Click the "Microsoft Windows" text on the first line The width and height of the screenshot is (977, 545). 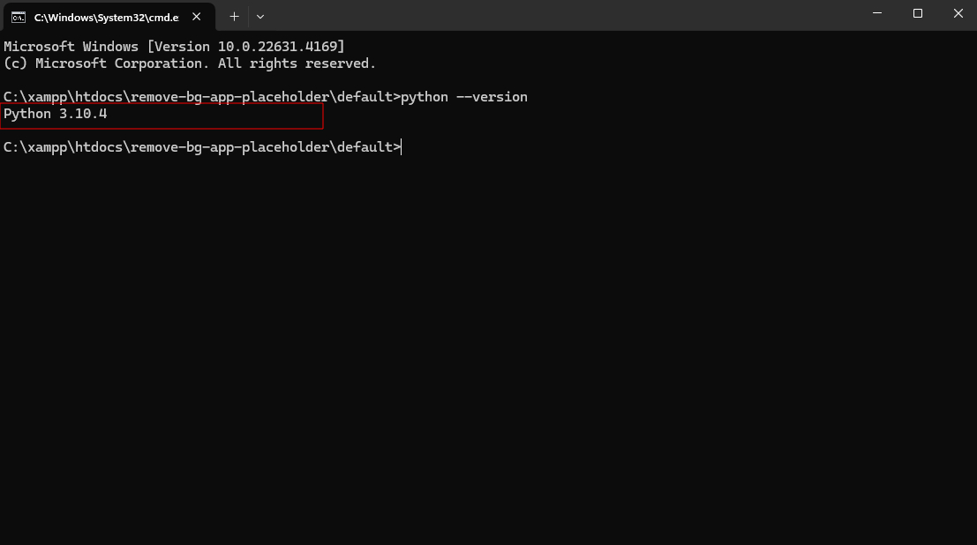coord(71,46)
